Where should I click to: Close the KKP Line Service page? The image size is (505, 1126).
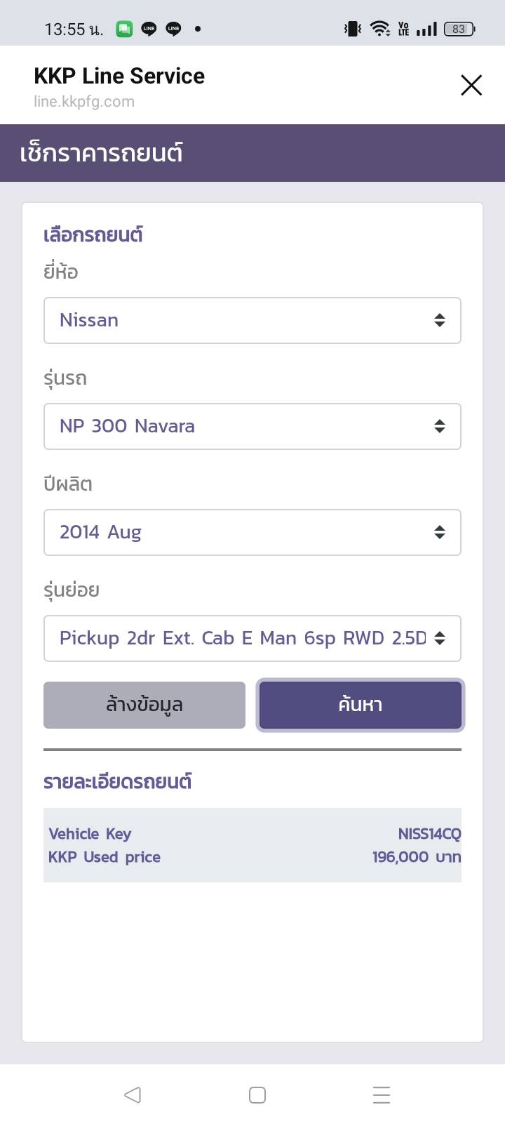click(471, 85)
